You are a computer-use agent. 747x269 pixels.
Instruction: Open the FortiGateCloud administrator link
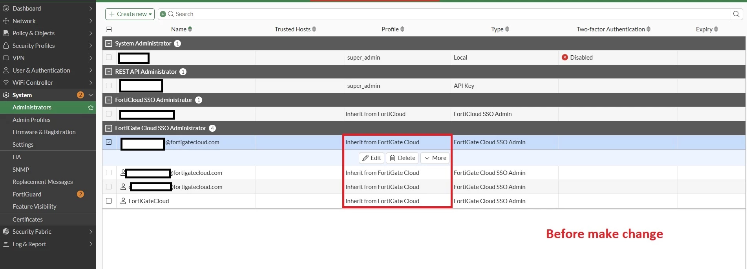(149, 201)
